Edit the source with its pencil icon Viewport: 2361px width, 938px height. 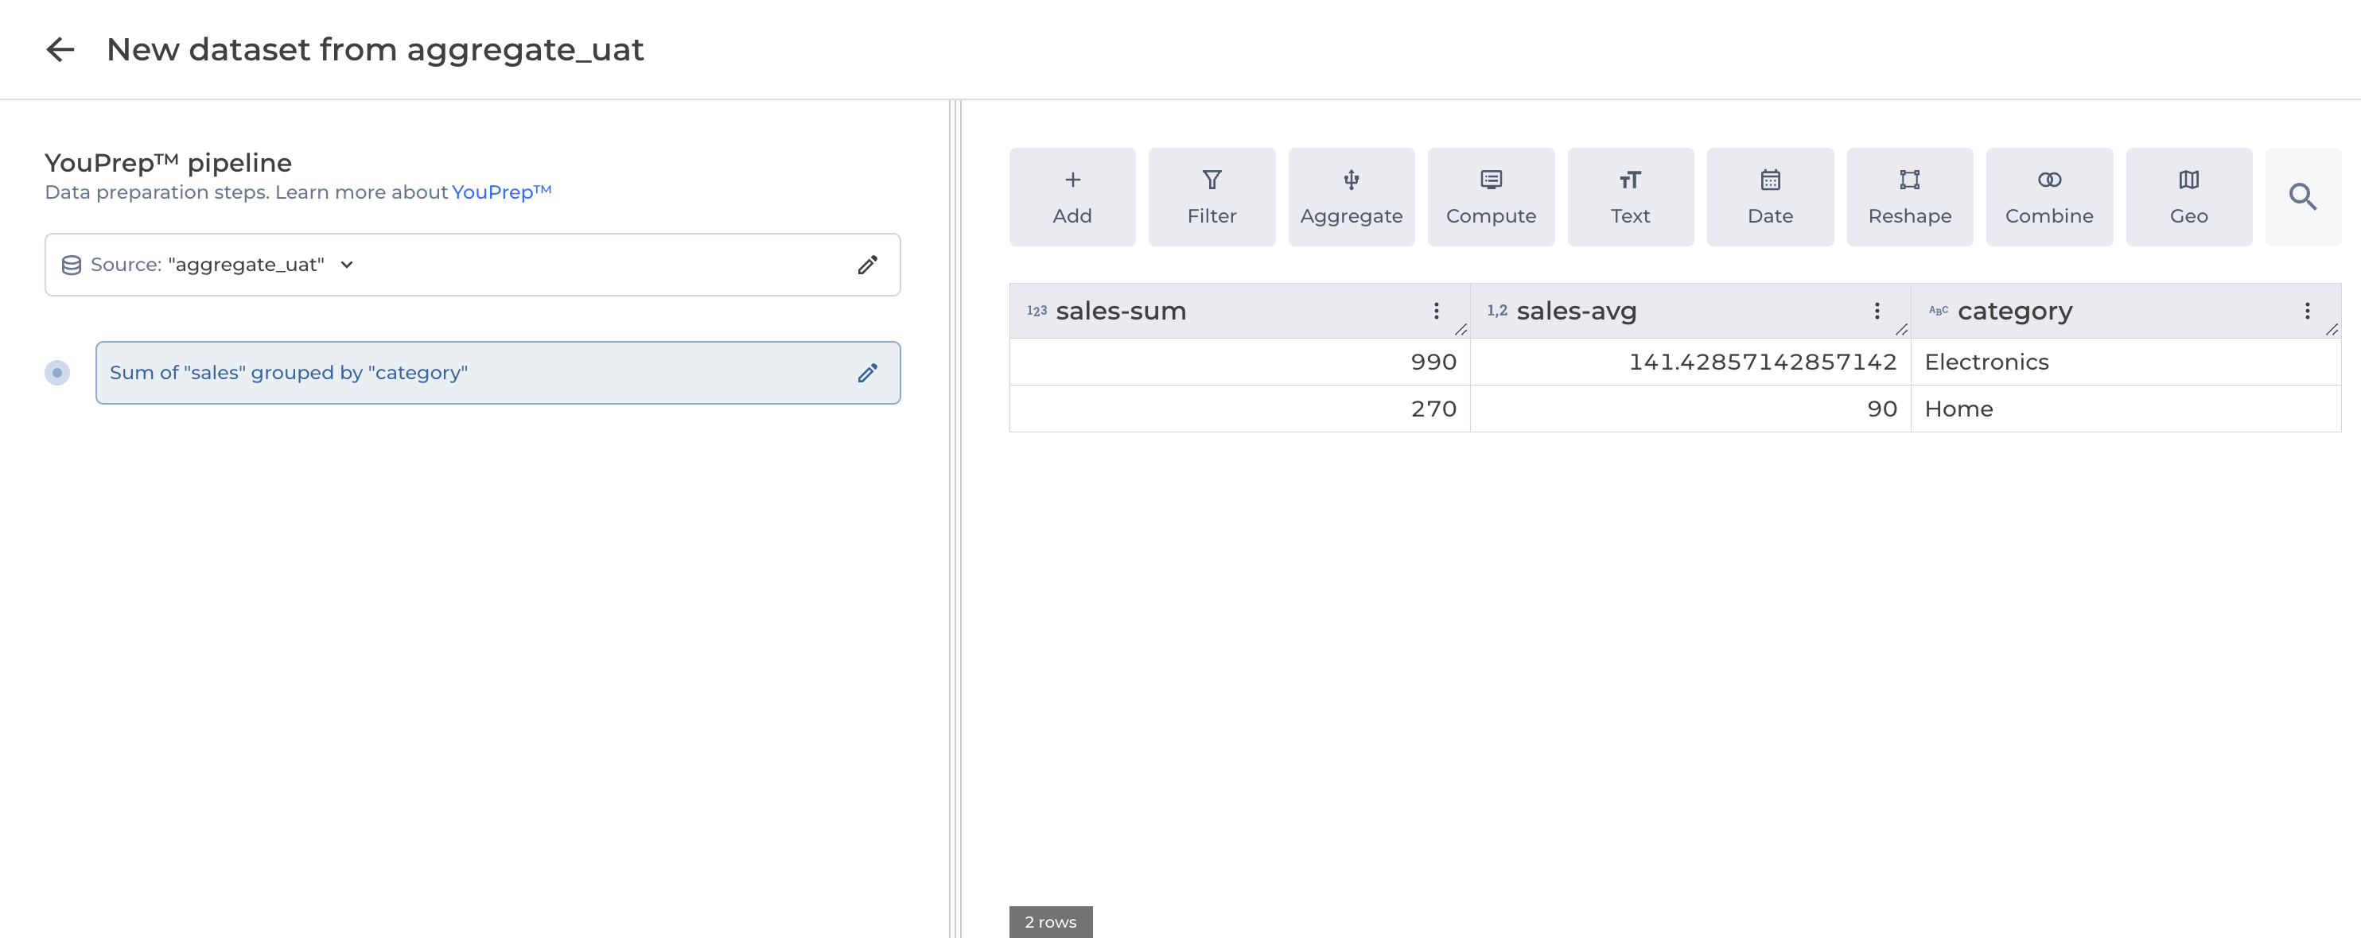867,265
